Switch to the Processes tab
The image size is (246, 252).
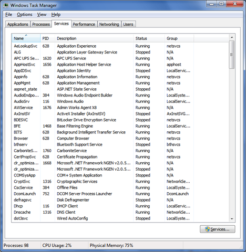coord(41,24)
